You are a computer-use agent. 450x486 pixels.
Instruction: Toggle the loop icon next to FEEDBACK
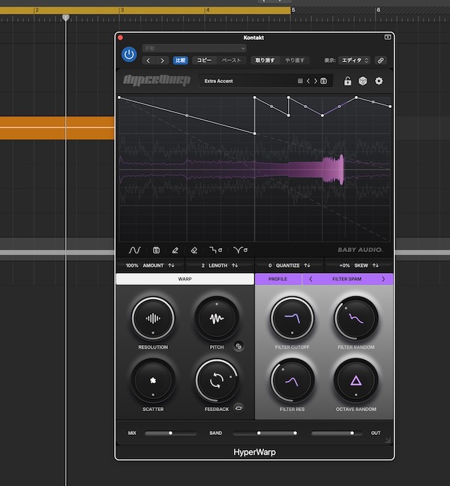238,408
